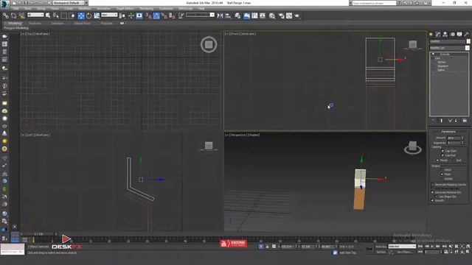Toggle the Angle Snap icon

click(156, 15)
